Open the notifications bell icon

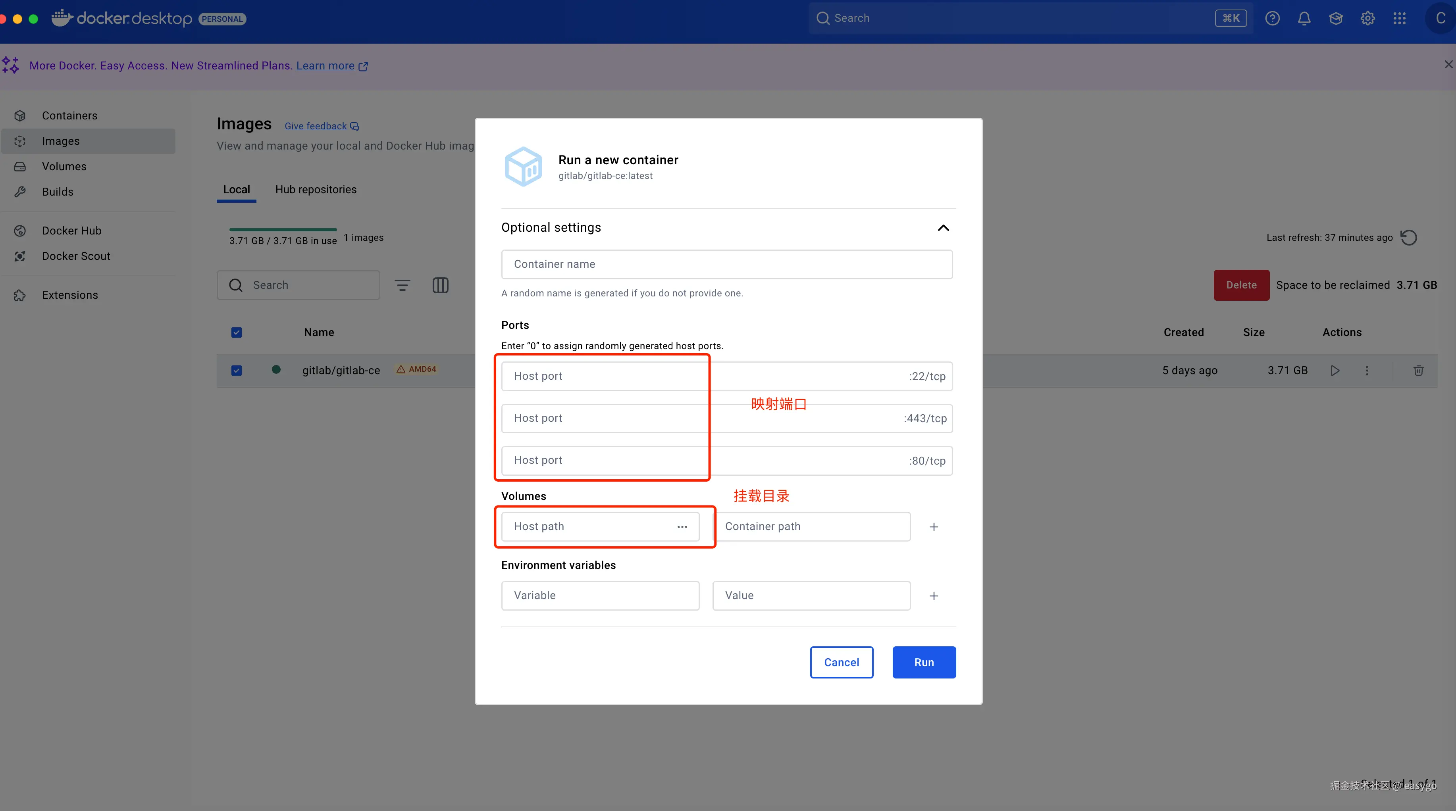[1304, 18]
